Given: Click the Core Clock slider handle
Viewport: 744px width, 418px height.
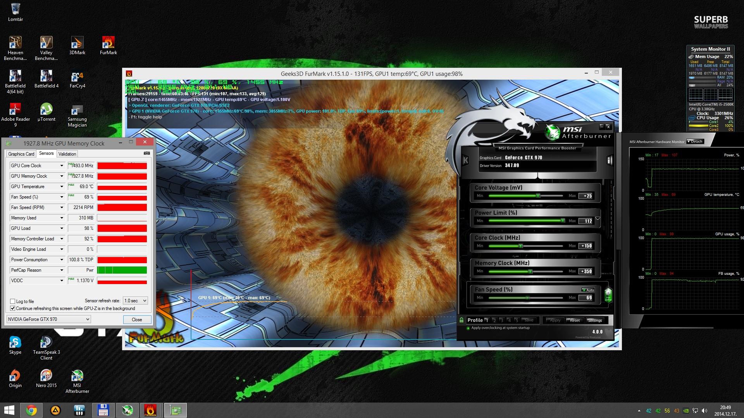Looking at the screenshot, I should [520, 246].
